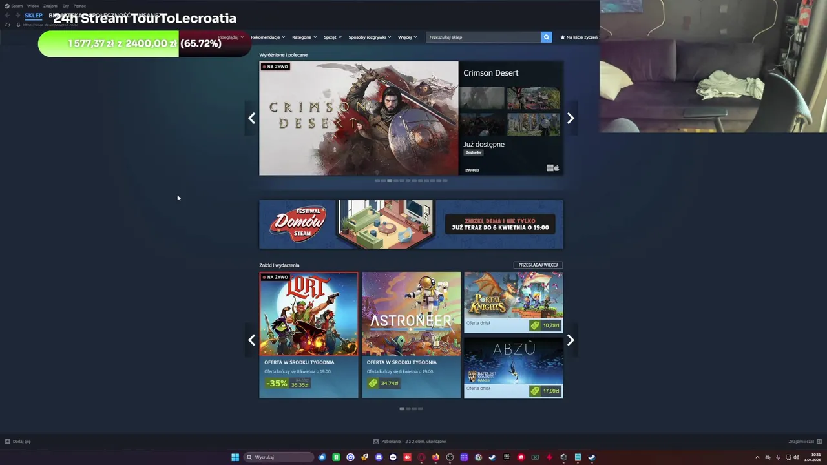This screenshot has width=827, height=465.
Task: Show previous featured game in Wyróżnione carousel
Action: click(x=251, y=118)
